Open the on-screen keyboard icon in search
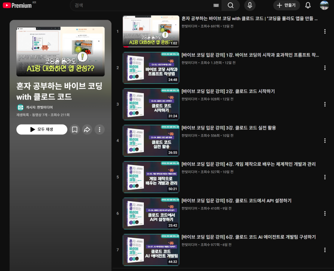This screenshot has width=334, height=271. point(216,5)
